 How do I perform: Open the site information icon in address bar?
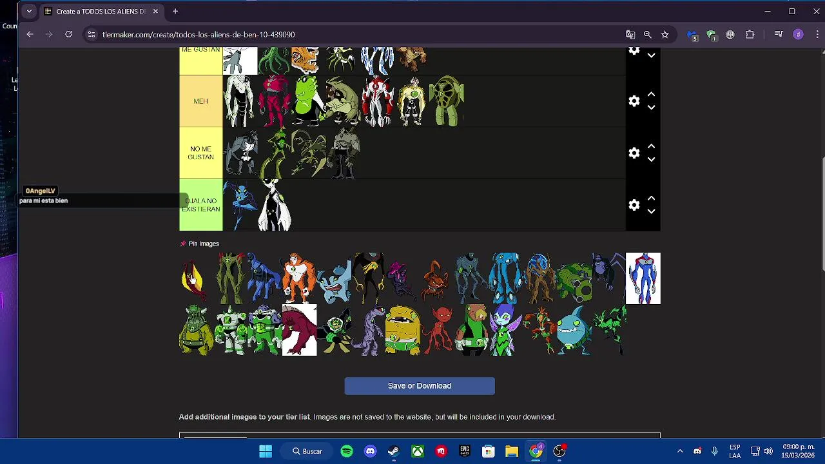[x=92, y=34]
